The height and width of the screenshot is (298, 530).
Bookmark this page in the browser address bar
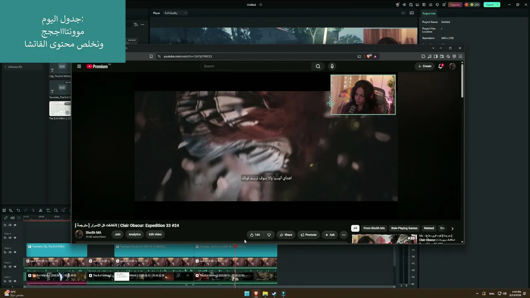tap(151, 56)
